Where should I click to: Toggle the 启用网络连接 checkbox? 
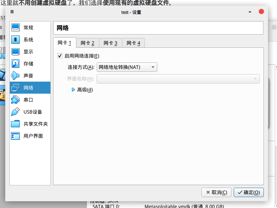59,56
